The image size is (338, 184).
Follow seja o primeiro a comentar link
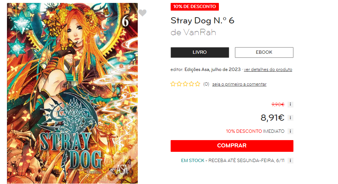coord(239,84)
